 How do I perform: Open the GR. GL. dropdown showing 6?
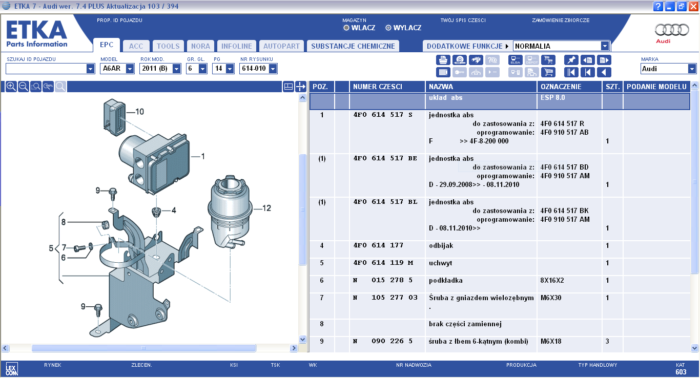(x=203, y=69)
